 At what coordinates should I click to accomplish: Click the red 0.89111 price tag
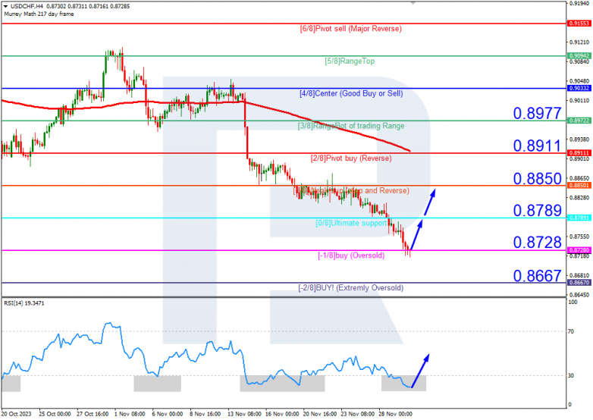click(579, 153)
